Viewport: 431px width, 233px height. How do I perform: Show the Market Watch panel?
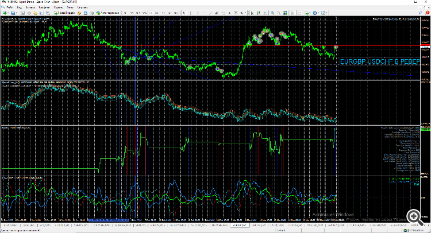(22, 13)
